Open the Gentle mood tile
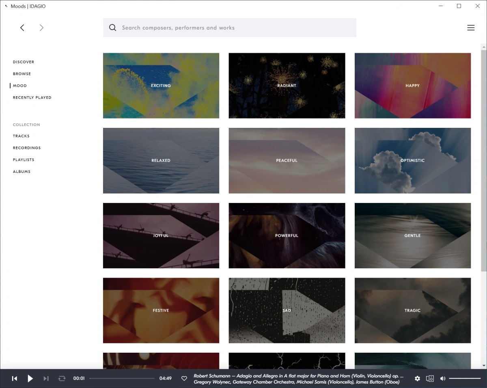The width and height of the screenshot is (487, 388). (x=413, y=236)
